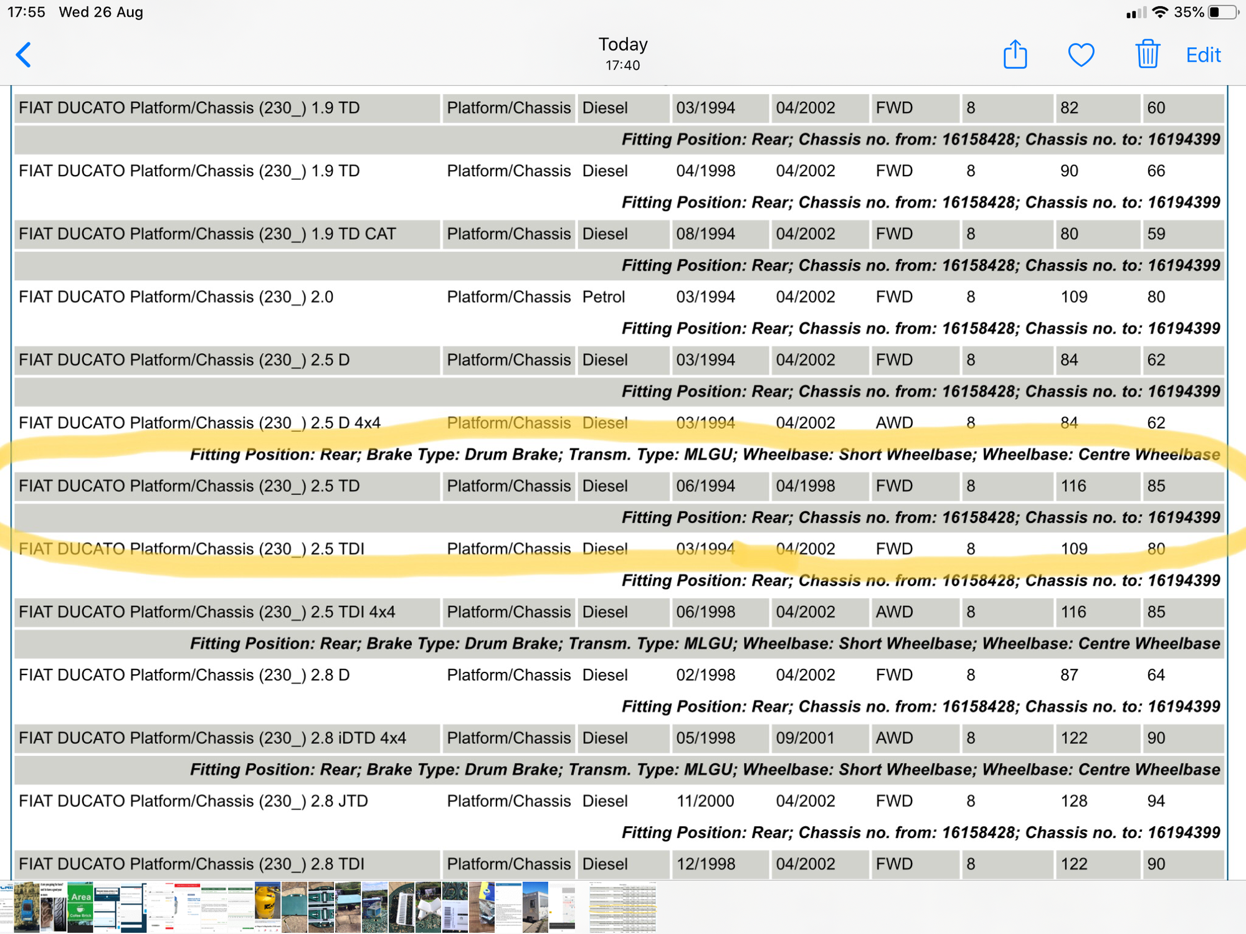Select the tyre tread thumbnail
The width and height of the screenshot is (1246, 934).
[x=54, y=907]
